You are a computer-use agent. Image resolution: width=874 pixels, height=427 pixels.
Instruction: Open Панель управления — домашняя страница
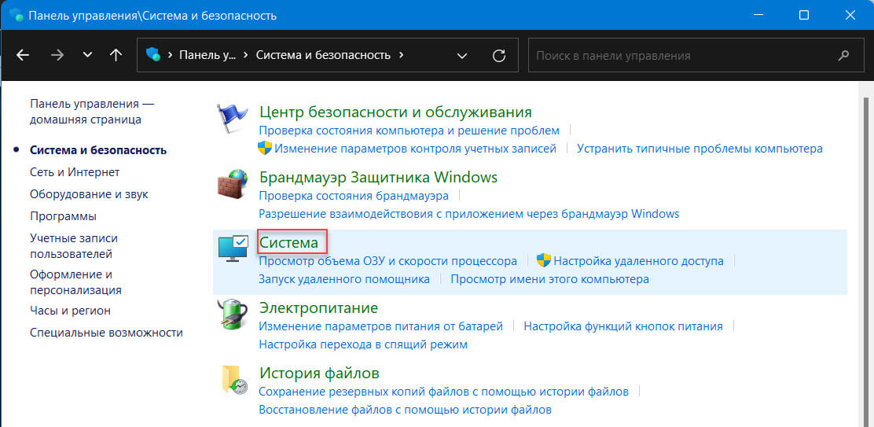click(x=92, y=112)
